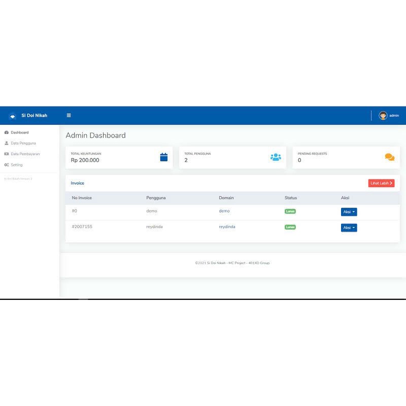Click the Si Doi Nikah brand title

tap(34, 116)
